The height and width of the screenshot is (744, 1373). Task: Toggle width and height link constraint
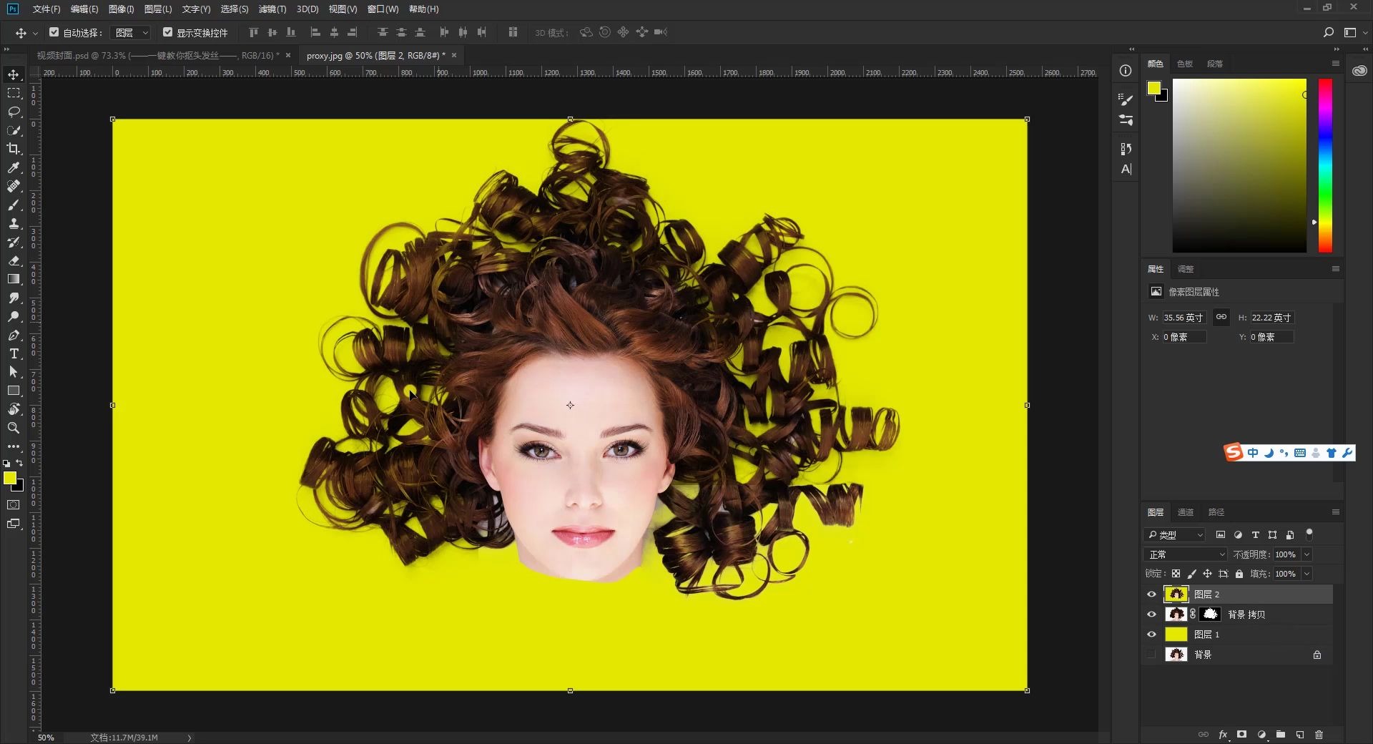coord(1221,317)
